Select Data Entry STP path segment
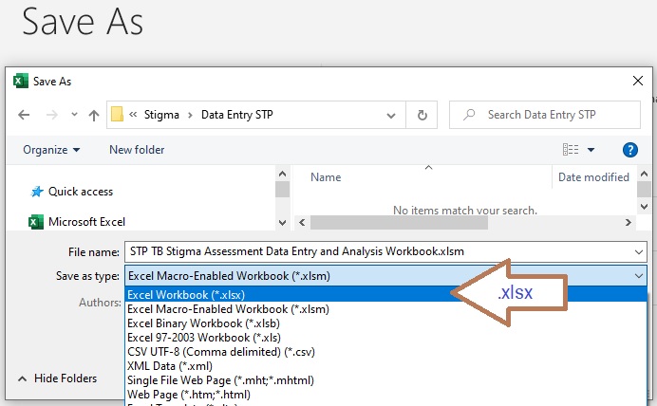This screenshot has height=406, width=657. click(237, 115)
